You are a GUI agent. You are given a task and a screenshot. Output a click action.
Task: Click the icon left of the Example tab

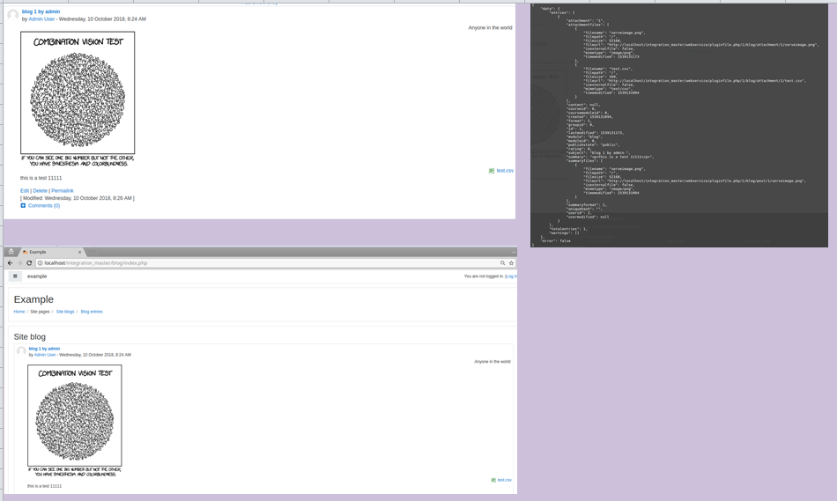11,252
